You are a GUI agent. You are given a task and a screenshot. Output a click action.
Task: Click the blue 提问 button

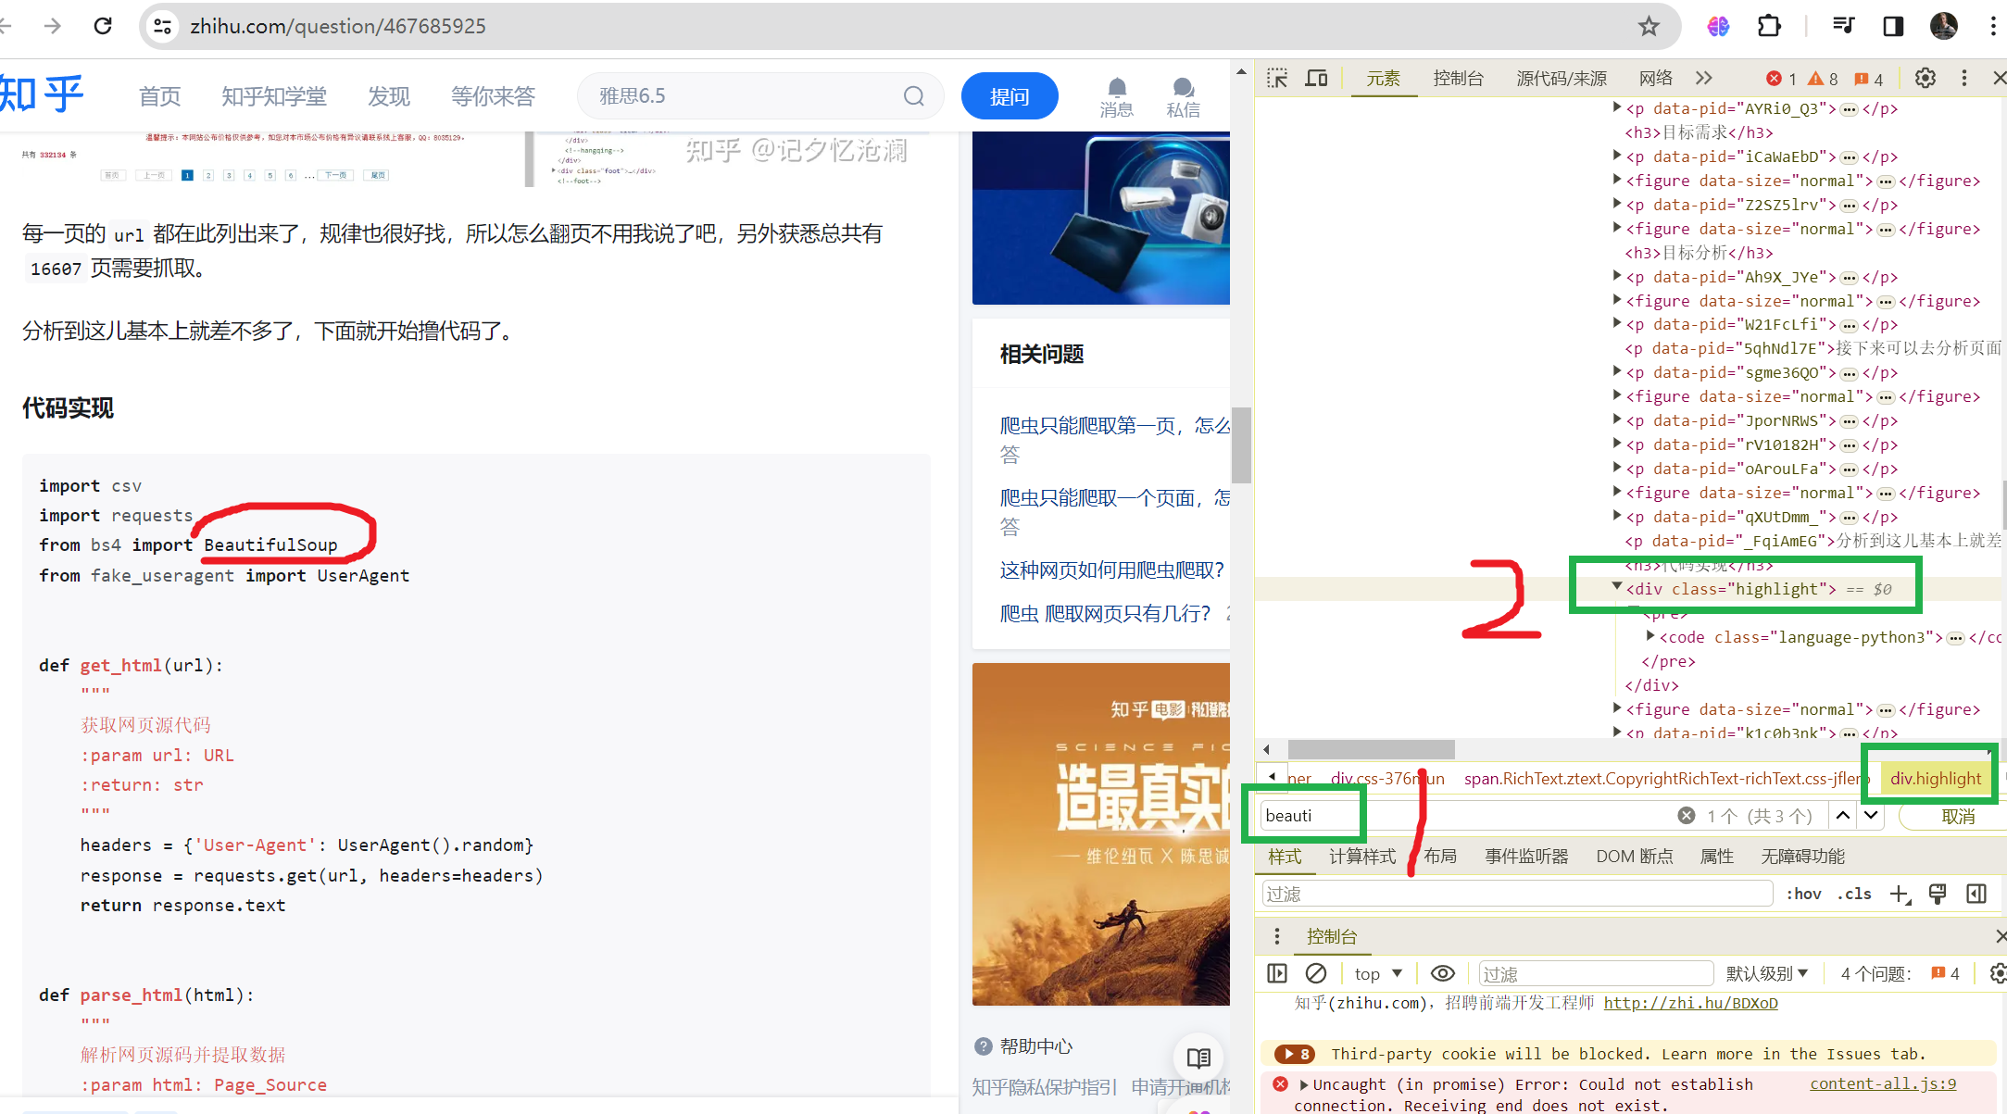click(1009, 96)
